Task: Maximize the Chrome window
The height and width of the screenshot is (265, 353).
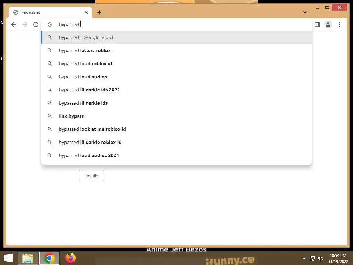Action: pyautogui.click(x=327, y=8)
